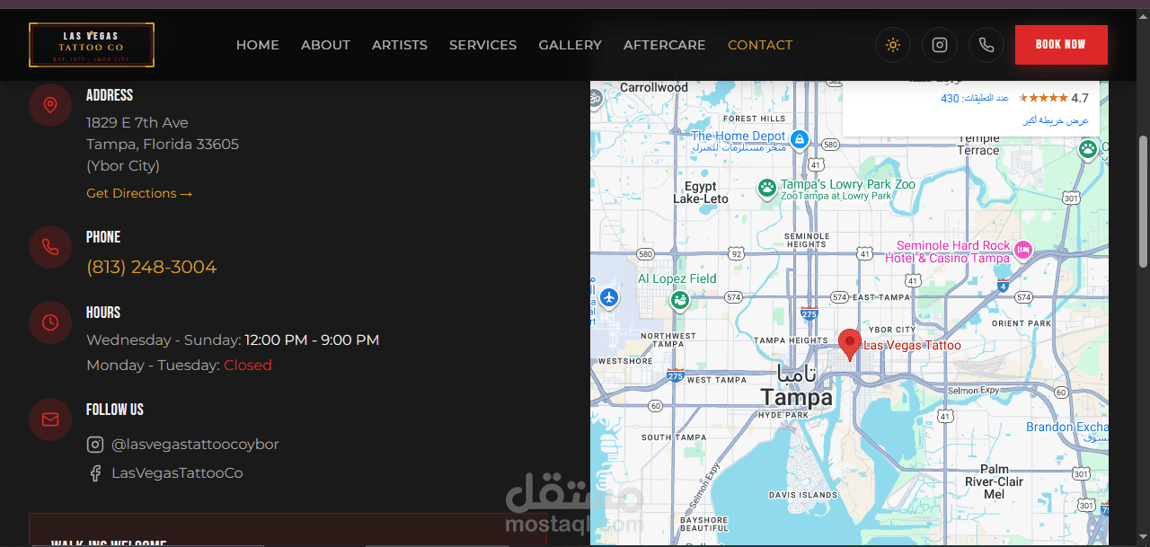Click the red Las Vegas Tattoo map pin

849,344
